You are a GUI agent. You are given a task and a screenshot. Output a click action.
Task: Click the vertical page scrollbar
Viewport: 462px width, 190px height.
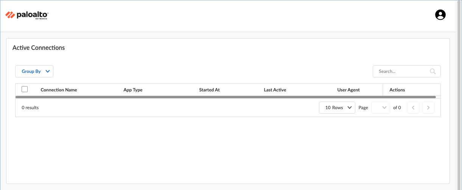coord(459,94)
